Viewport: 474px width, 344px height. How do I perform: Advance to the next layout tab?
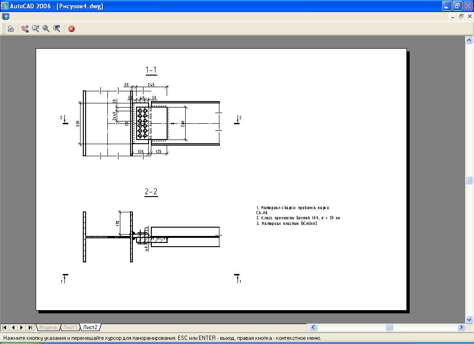coord(21,327)
